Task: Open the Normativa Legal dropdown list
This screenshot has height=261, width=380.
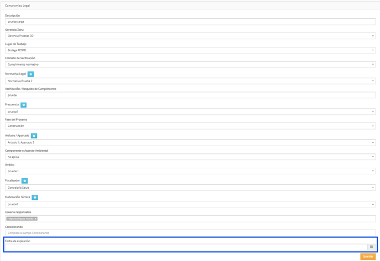Action: click(190, 81)
